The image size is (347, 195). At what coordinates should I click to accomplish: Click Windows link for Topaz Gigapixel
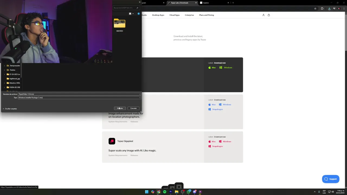(x=225, y=141)
